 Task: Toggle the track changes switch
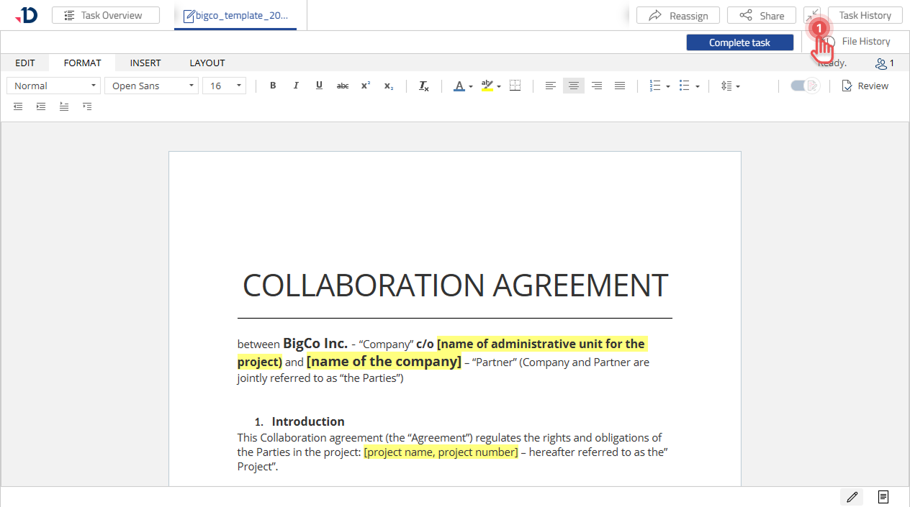pos(804,86)
